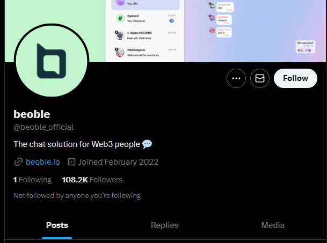327x243 pixels.
Task: Click "Not followed by anyone you're following"
Action: tap(77, 196)
